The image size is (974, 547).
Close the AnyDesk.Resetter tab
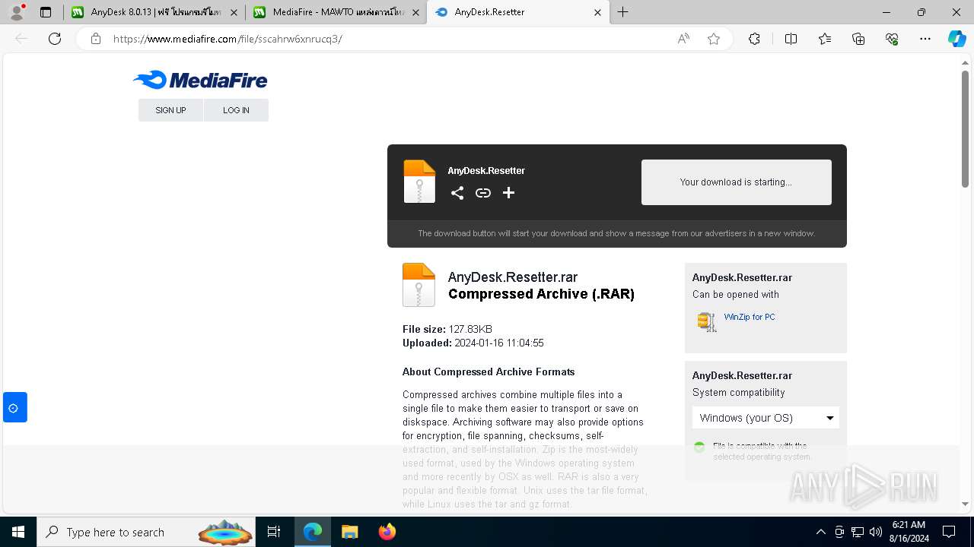pos(597,12)
